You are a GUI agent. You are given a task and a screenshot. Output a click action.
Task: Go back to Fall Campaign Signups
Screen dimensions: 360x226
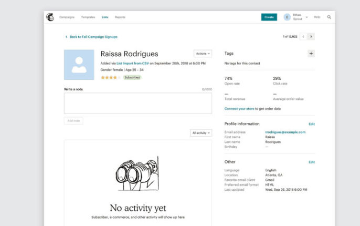coord(93,37)
